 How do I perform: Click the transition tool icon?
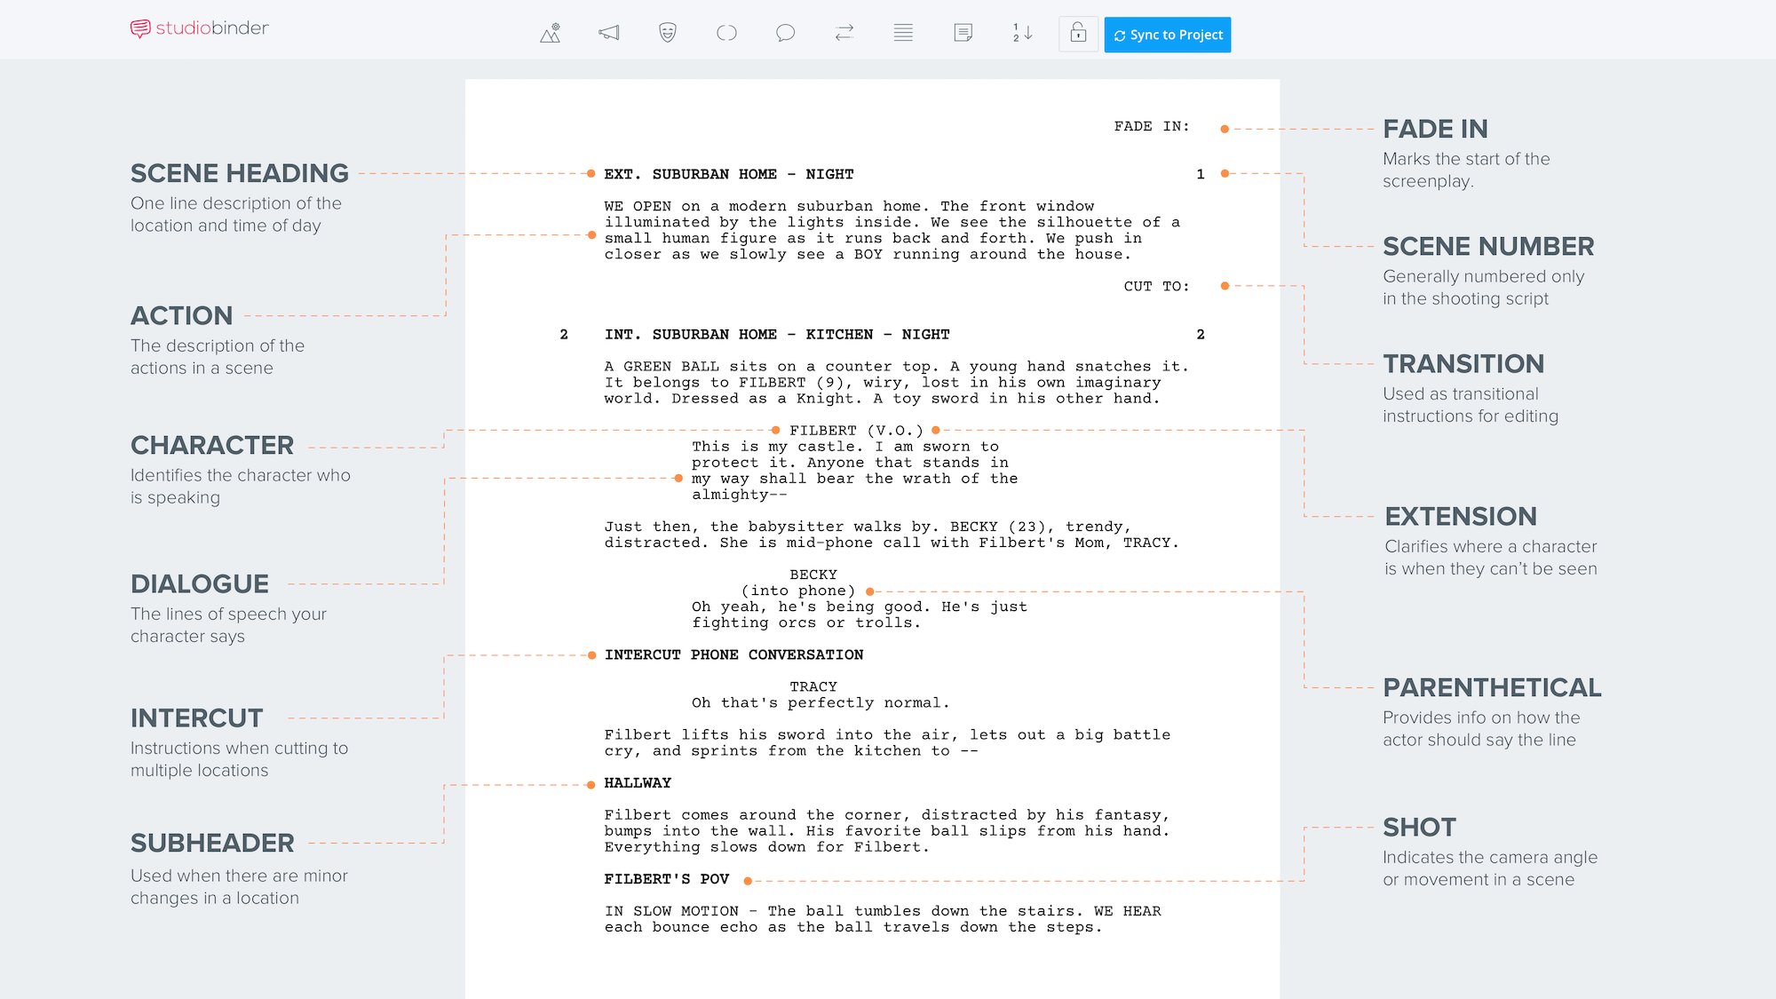(x=844, y=34)
